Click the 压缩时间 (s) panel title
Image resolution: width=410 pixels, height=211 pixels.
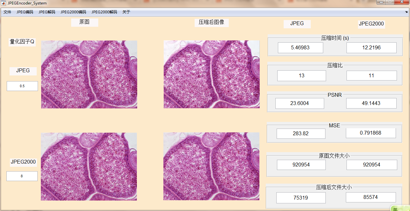pyautogui.click(x=335, y=38)
